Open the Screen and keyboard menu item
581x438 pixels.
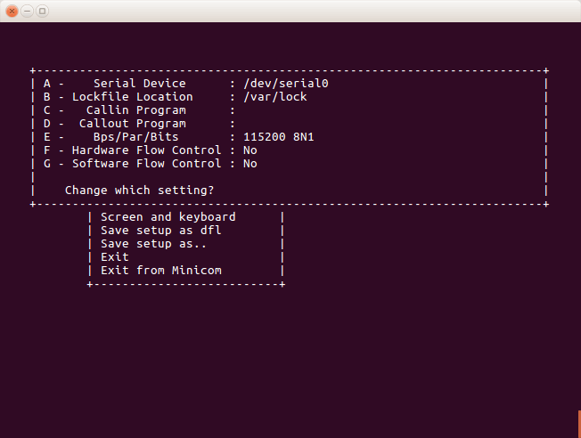point(168,216)
